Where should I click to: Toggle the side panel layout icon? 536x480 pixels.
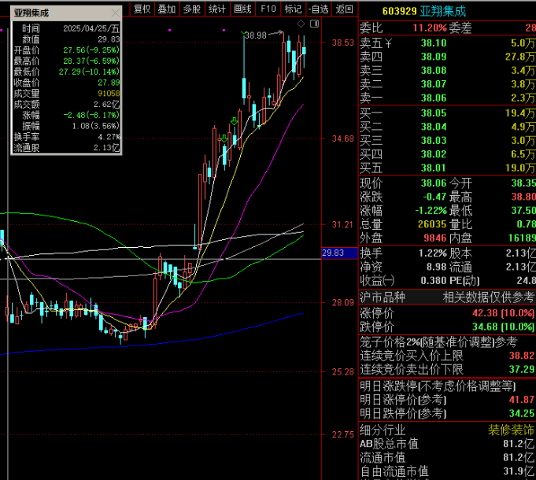point(315,24)
